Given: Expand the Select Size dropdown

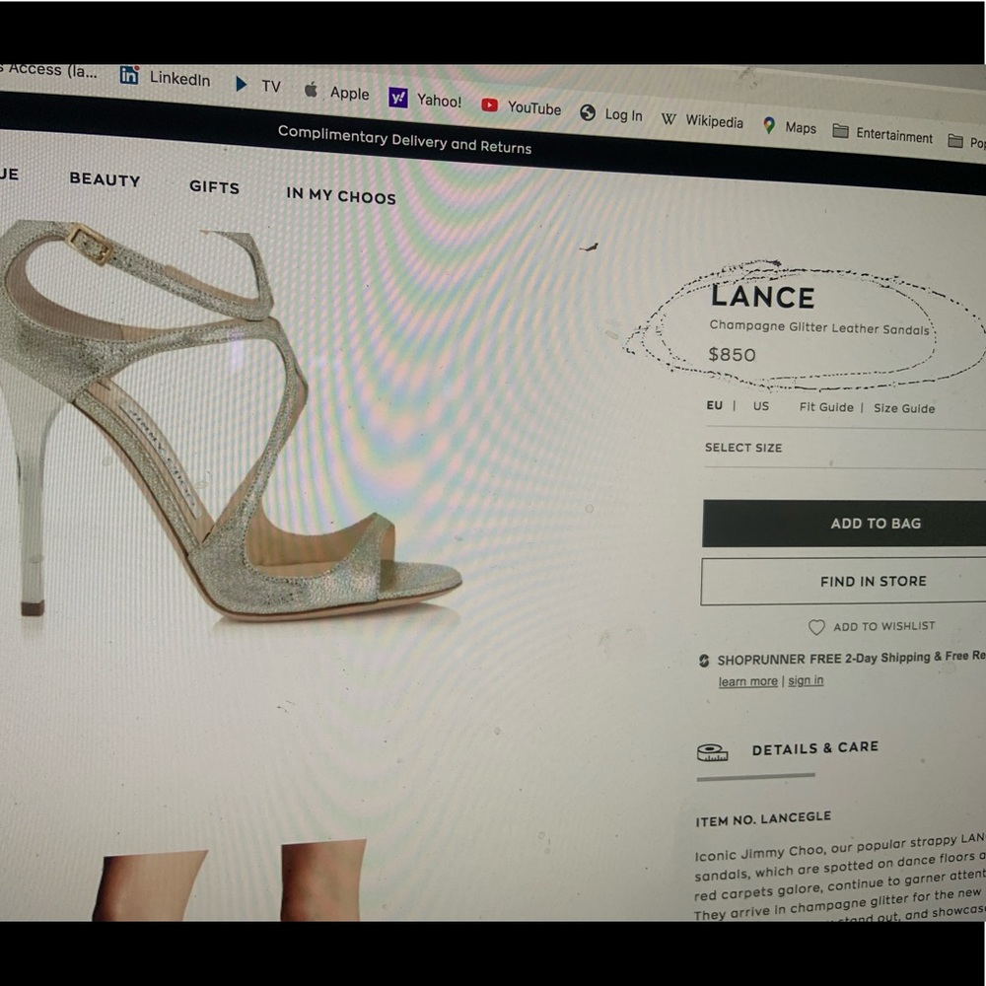Looking at the screenshot, I should click(x=845, y=449).
